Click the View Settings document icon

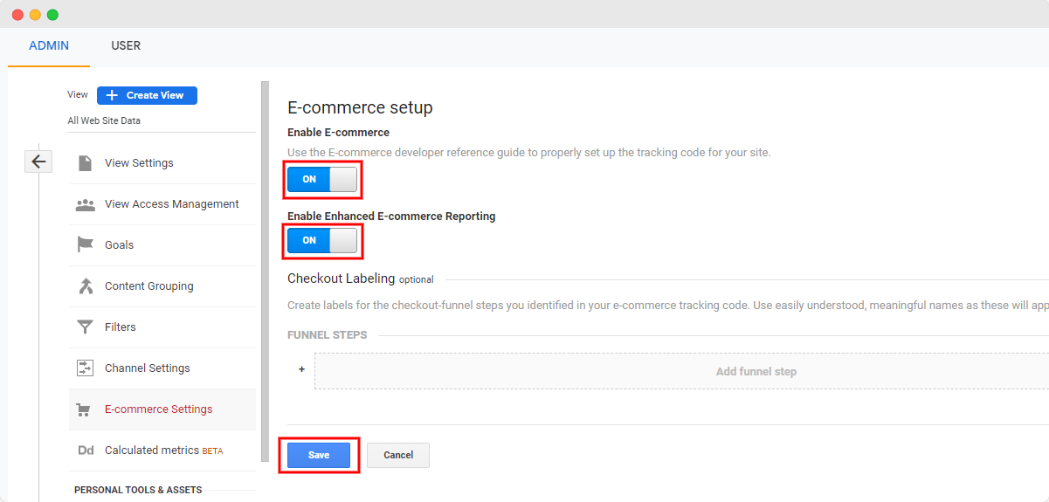click(85, 163)
